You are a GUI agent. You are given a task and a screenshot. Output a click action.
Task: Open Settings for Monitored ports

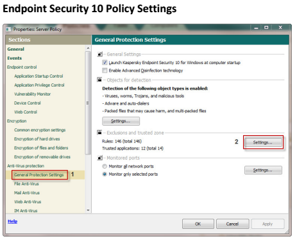point(263,171)
